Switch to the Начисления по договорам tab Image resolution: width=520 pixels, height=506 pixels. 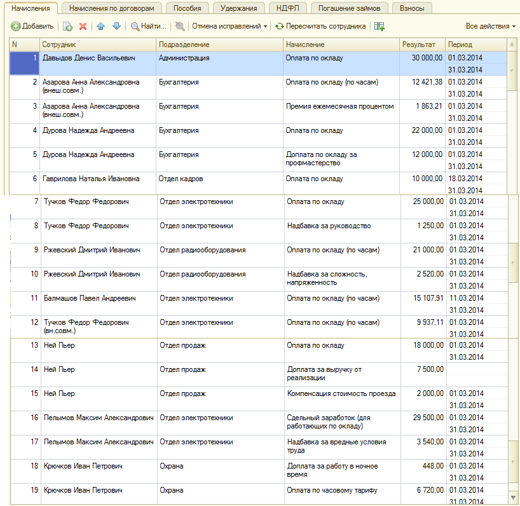point(111,8)
